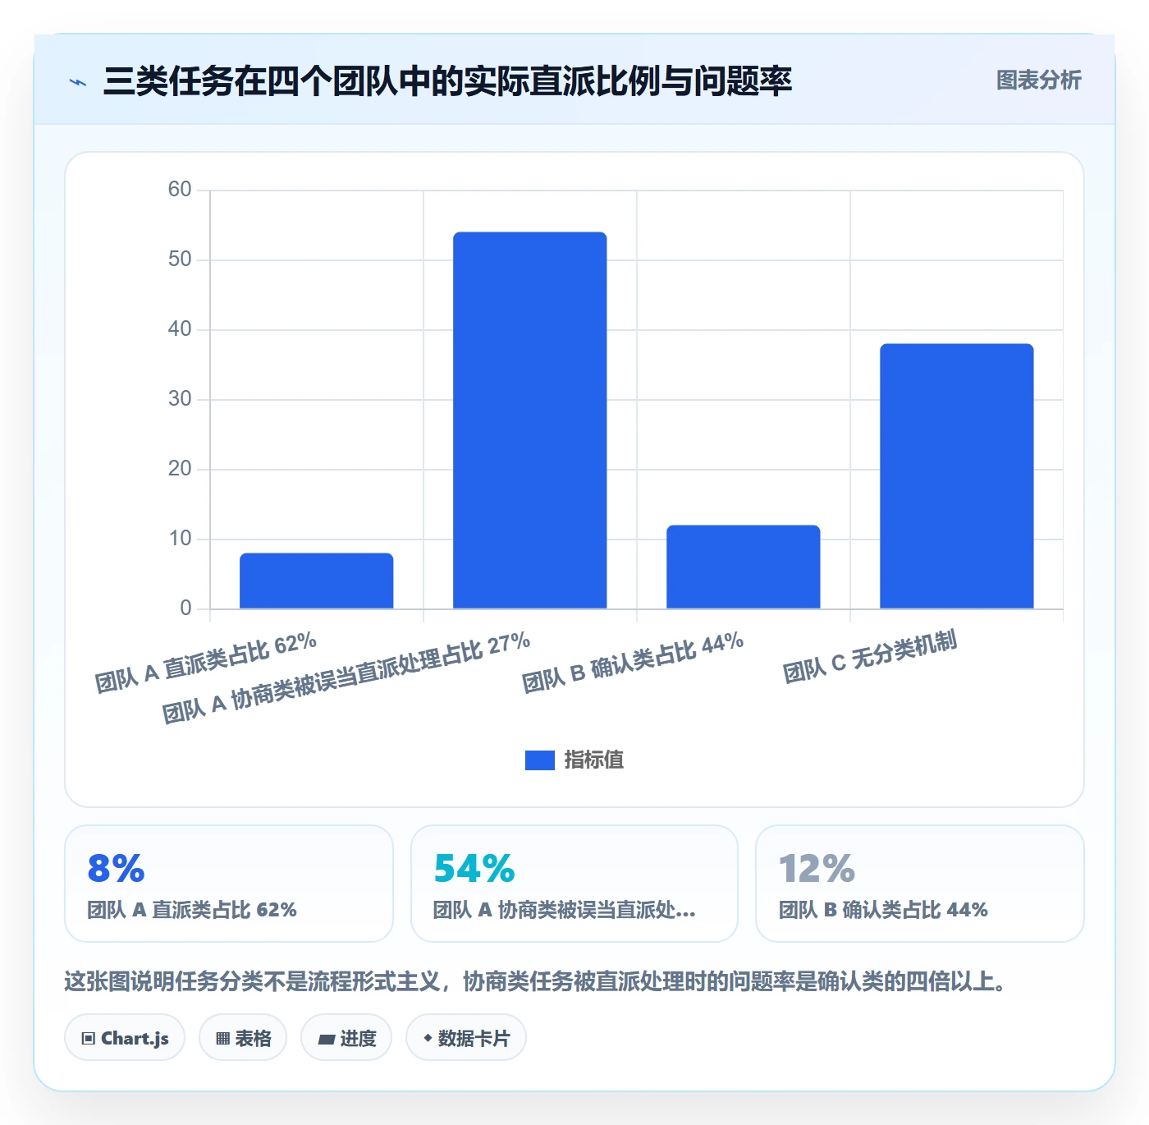Click the chart title 三类任务在四个团队中的实际直派比例与问题率
Screen dimensions: 1149x1125
coord(447,81)
